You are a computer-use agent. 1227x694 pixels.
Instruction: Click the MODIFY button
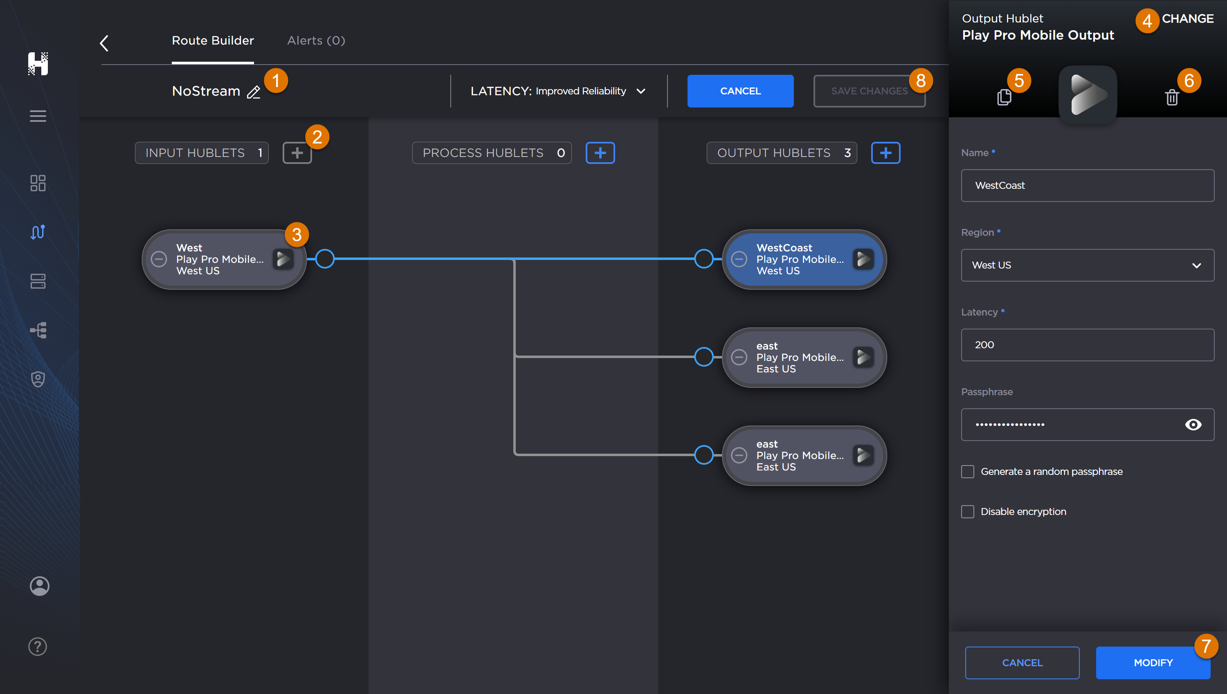coord(1153,663)
